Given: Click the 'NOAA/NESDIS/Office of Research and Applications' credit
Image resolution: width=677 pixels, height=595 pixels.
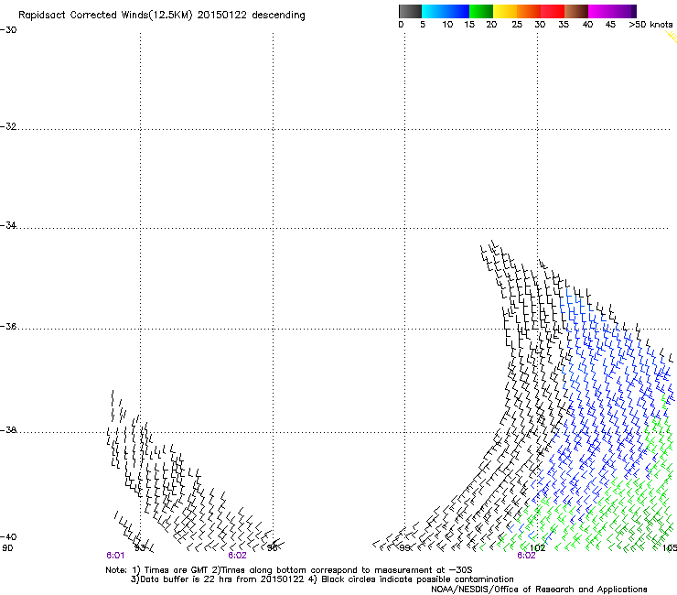Looking at the screenshot, I should pos(539,590).
